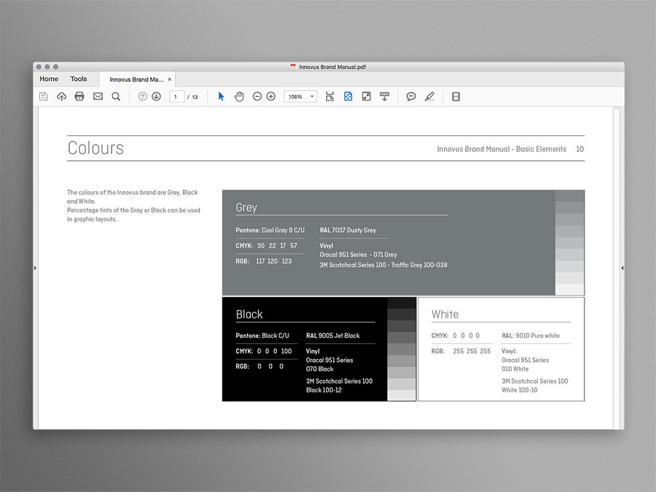Click the intro paragraph about brand colours
Viewport: 656px width, 492px height.
[x=133, y=205]
